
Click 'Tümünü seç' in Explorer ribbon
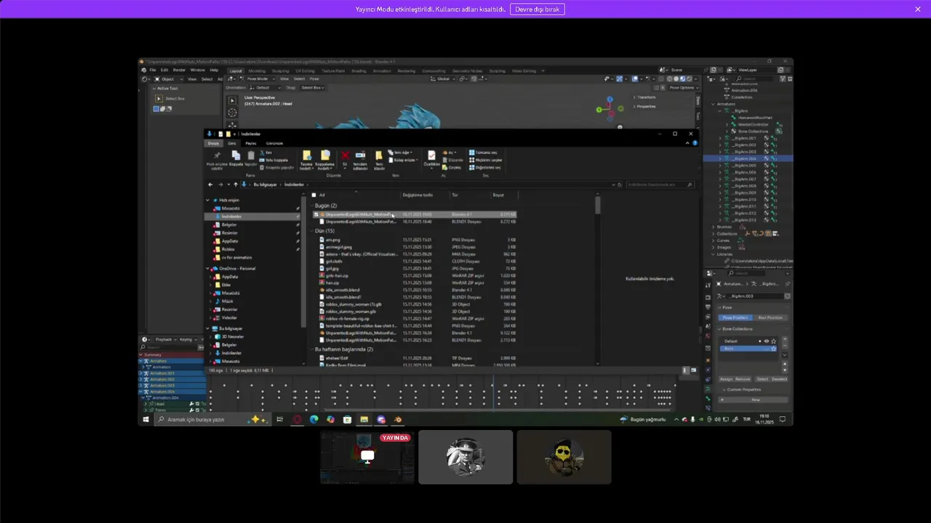tap(484, 153)
